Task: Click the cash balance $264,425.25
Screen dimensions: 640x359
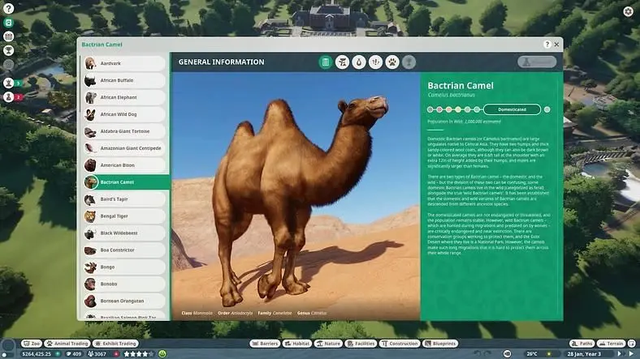Action: pos(37,354)
